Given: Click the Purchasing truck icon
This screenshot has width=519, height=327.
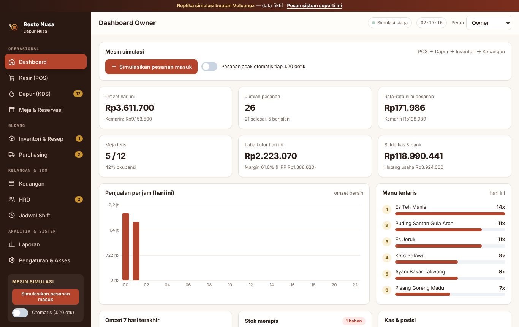Looking at the screenshot, I should [x=12, y=155].
